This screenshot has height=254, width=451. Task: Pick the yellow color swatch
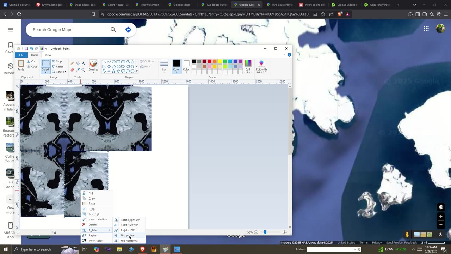220,62
